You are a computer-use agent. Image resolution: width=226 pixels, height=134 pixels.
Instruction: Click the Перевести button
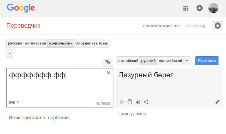click(x=207, y=61)
